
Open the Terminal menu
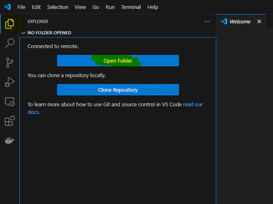pyautogui.click(x=131, y=7)
